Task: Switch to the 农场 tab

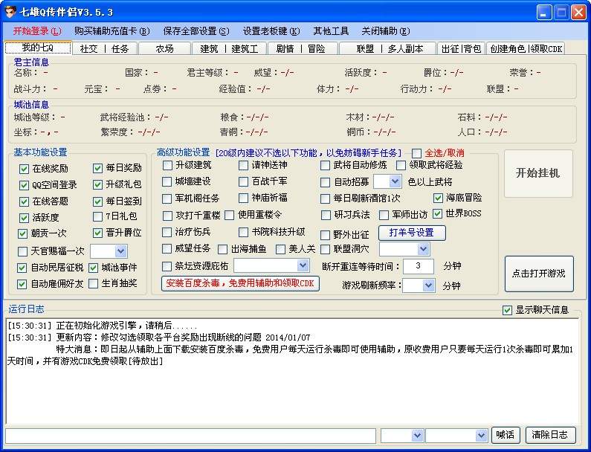Action: (164, 48)
